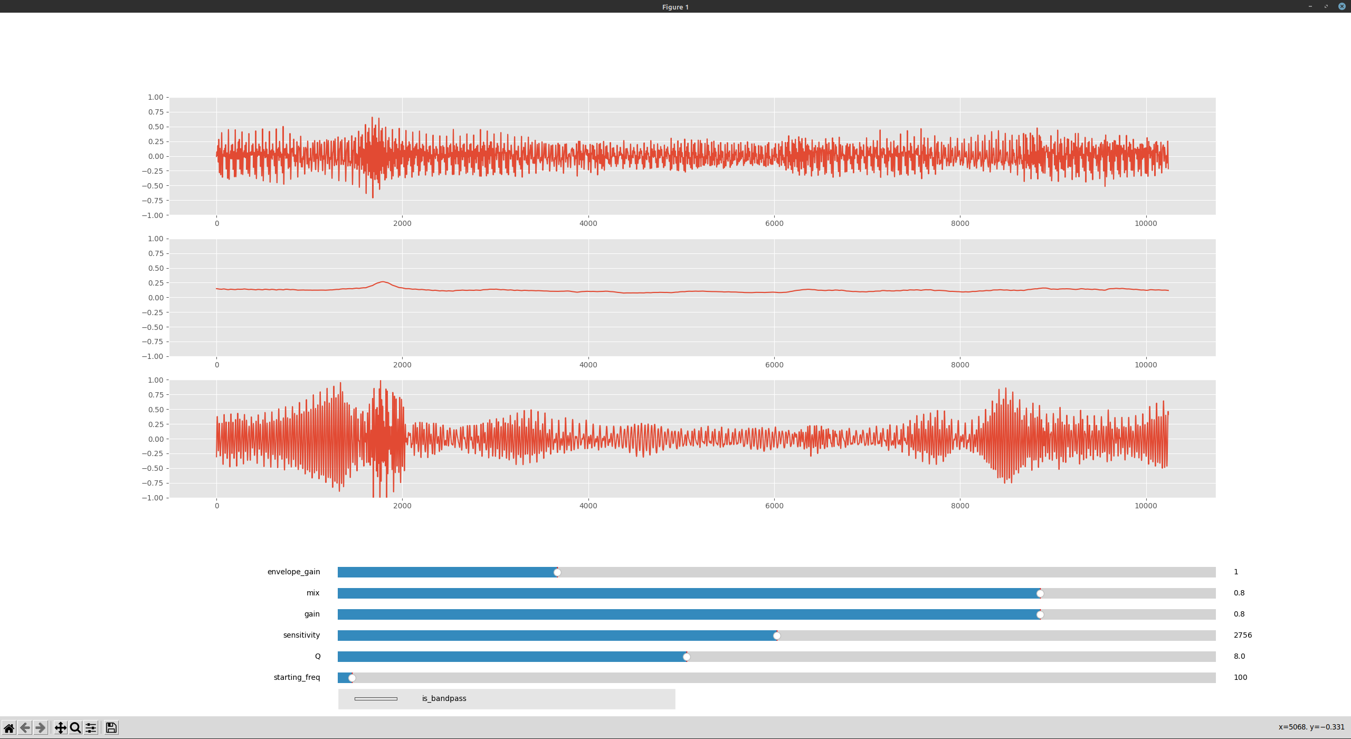Click the envelope_gain slider handle
Viewport: 1351px width, 739px height.
[557, 572]
